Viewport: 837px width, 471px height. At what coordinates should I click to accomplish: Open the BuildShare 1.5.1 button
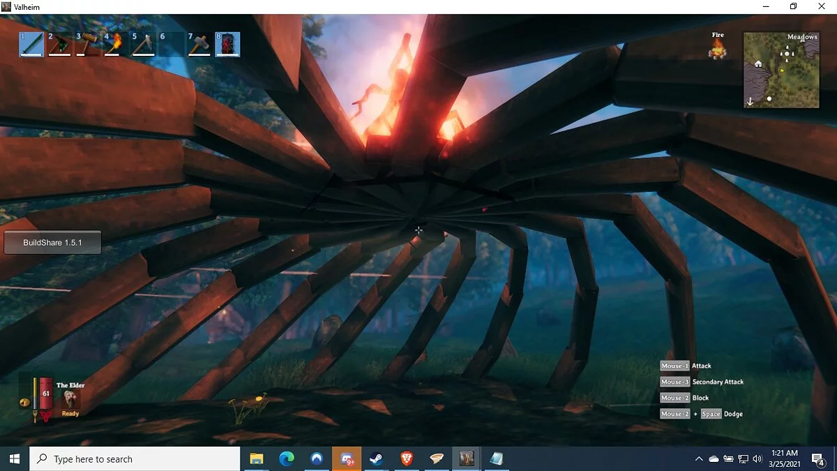pyautogui.click(x=52, y=243)
